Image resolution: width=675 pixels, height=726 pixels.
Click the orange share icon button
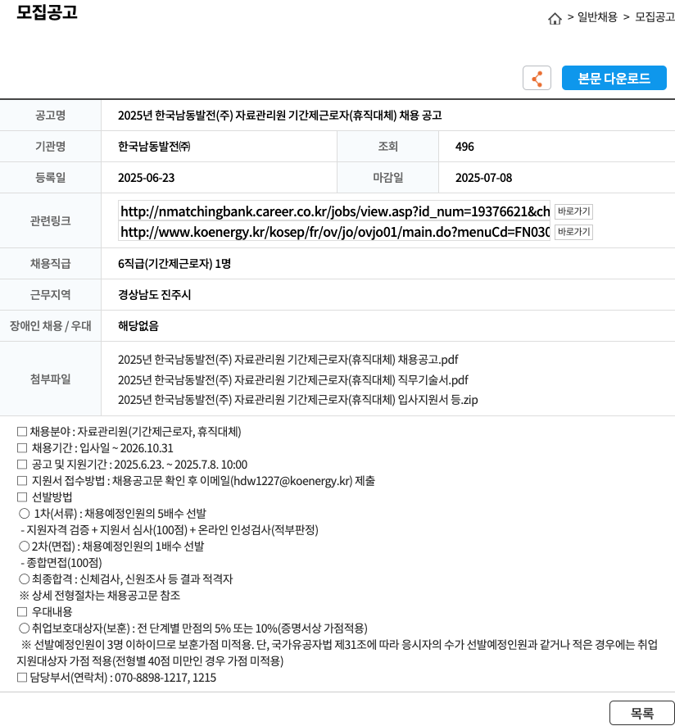[x=537, y=78]
